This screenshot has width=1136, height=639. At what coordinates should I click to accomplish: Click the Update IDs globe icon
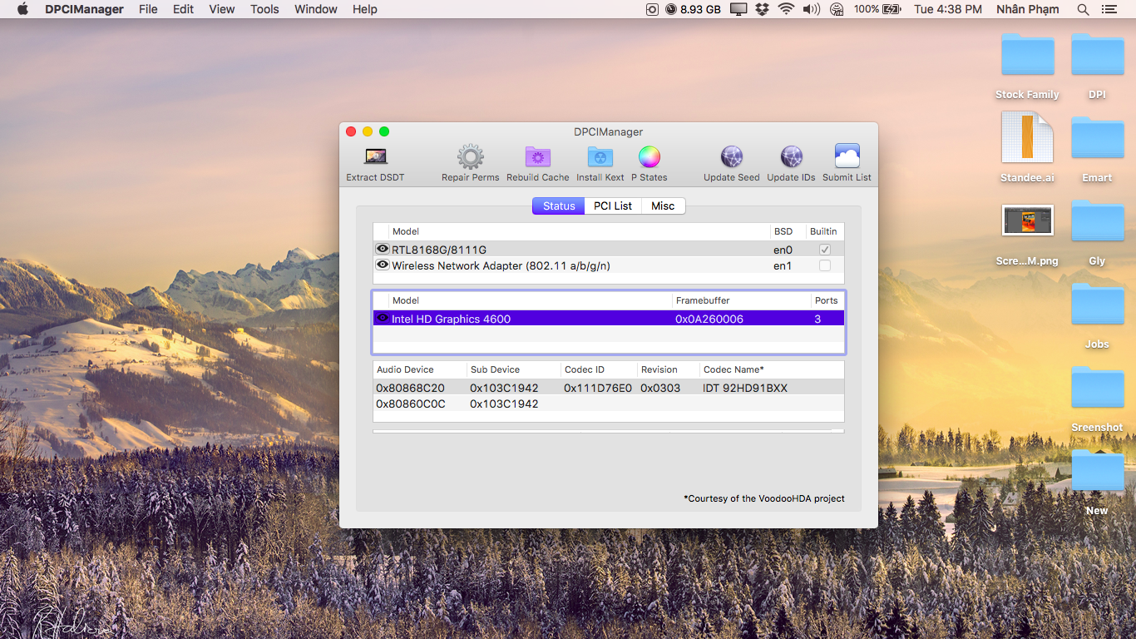pos(792,156)
